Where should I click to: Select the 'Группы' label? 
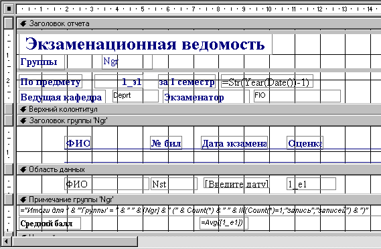click(x=42, y=62)
